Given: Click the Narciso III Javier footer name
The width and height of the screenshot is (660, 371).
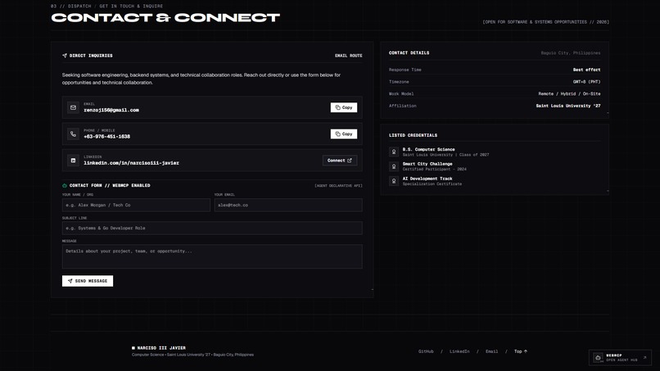Looking at the screenshot, I should (x=161, y=348).
